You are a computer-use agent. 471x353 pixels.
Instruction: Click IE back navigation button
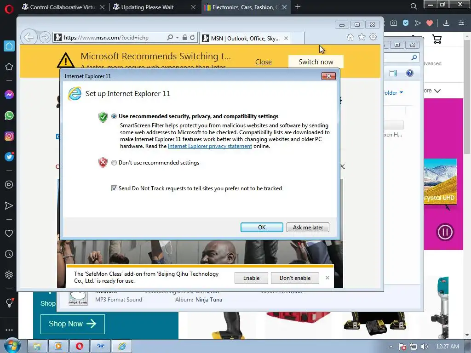(x=29, y=38)
